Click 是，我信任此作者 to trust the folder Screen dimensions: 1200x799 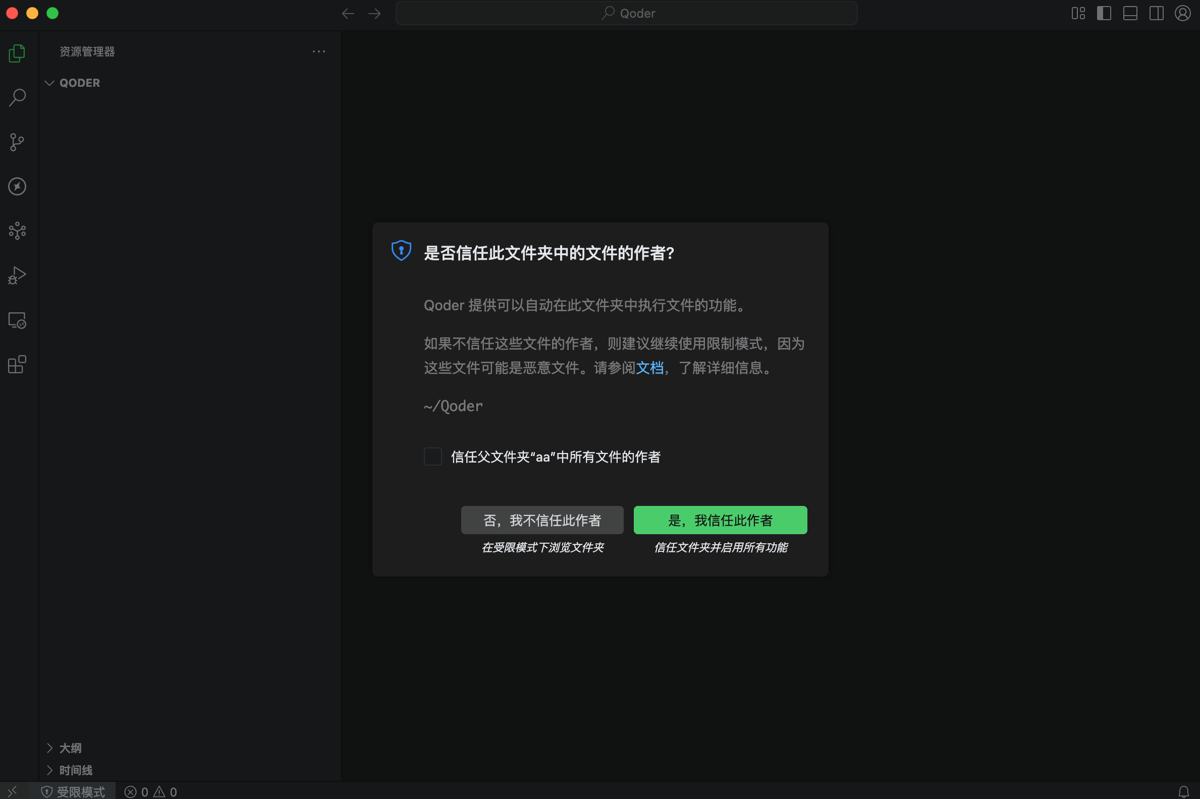tap(719, 520)
